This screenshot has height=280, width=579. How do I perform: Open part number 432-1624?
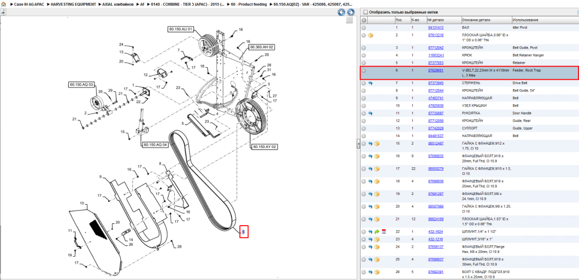(435, 231)
